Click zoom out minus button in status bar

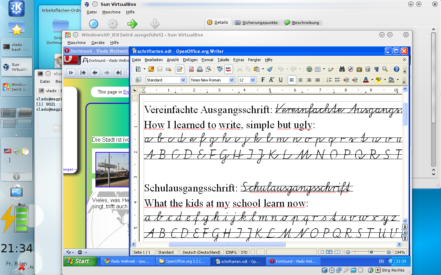[x=348, y=252]
